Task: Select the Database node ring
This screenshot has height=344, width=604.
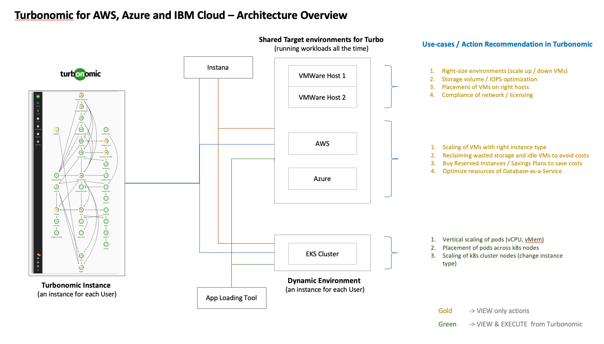Action: click(x=56, y=129)
